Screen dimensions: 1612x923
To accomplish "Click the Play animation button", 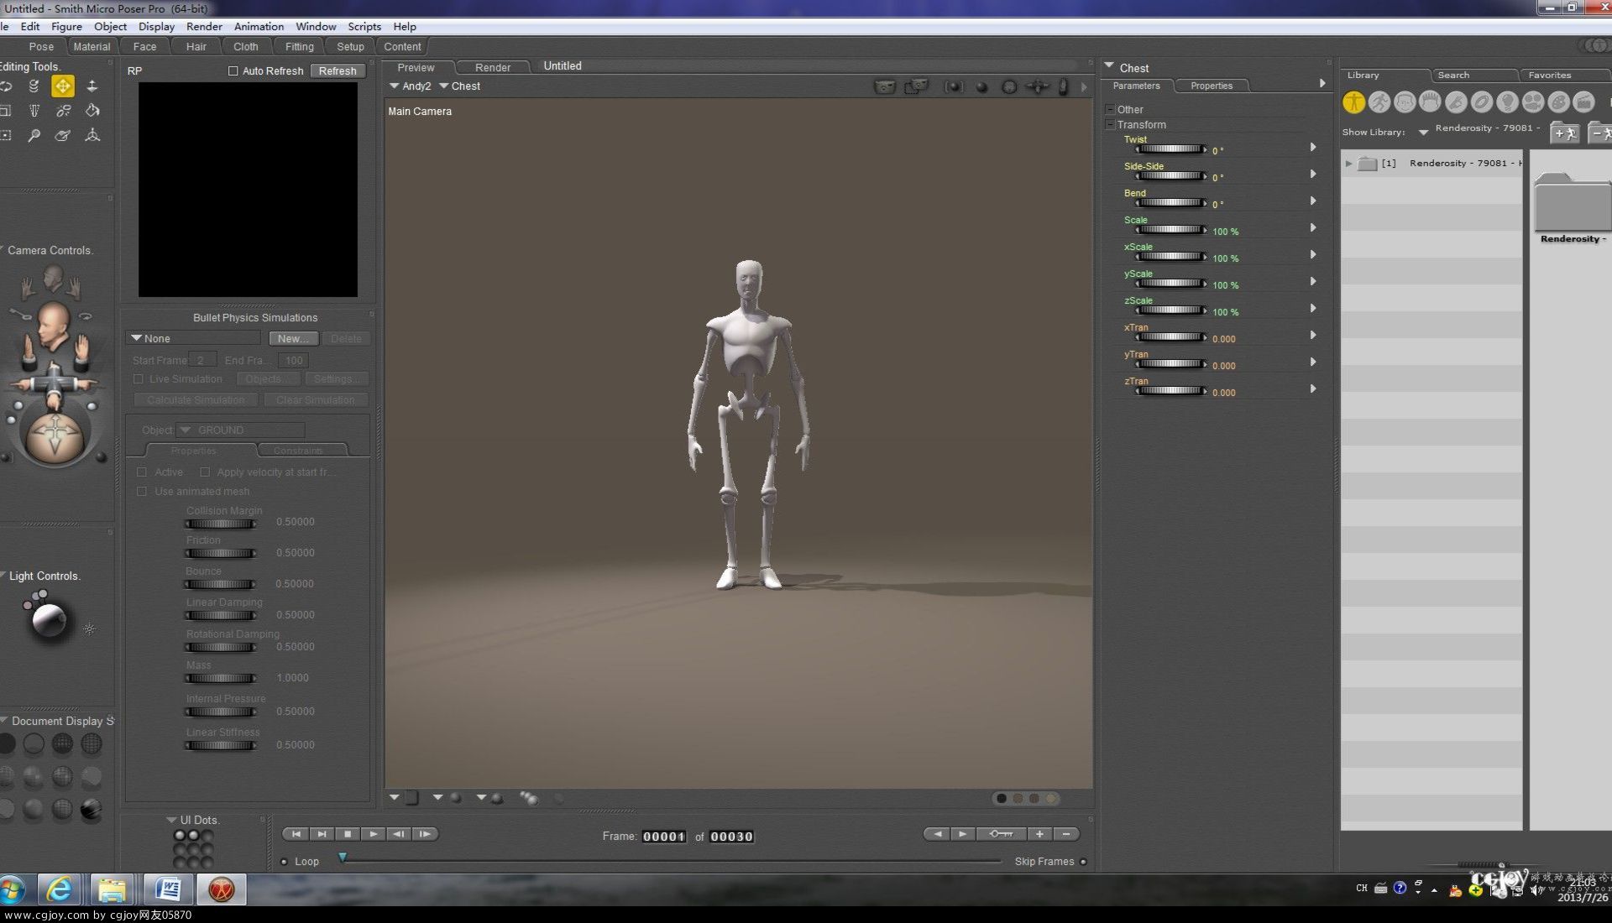I will coord(374,834).
